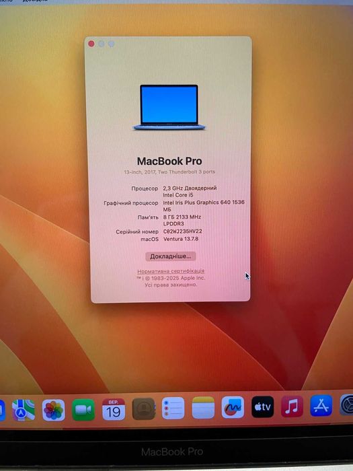Viewport: 353px width, 471px height.
Task: Launch Music from the Dock
Action: [x=292, y=406]
